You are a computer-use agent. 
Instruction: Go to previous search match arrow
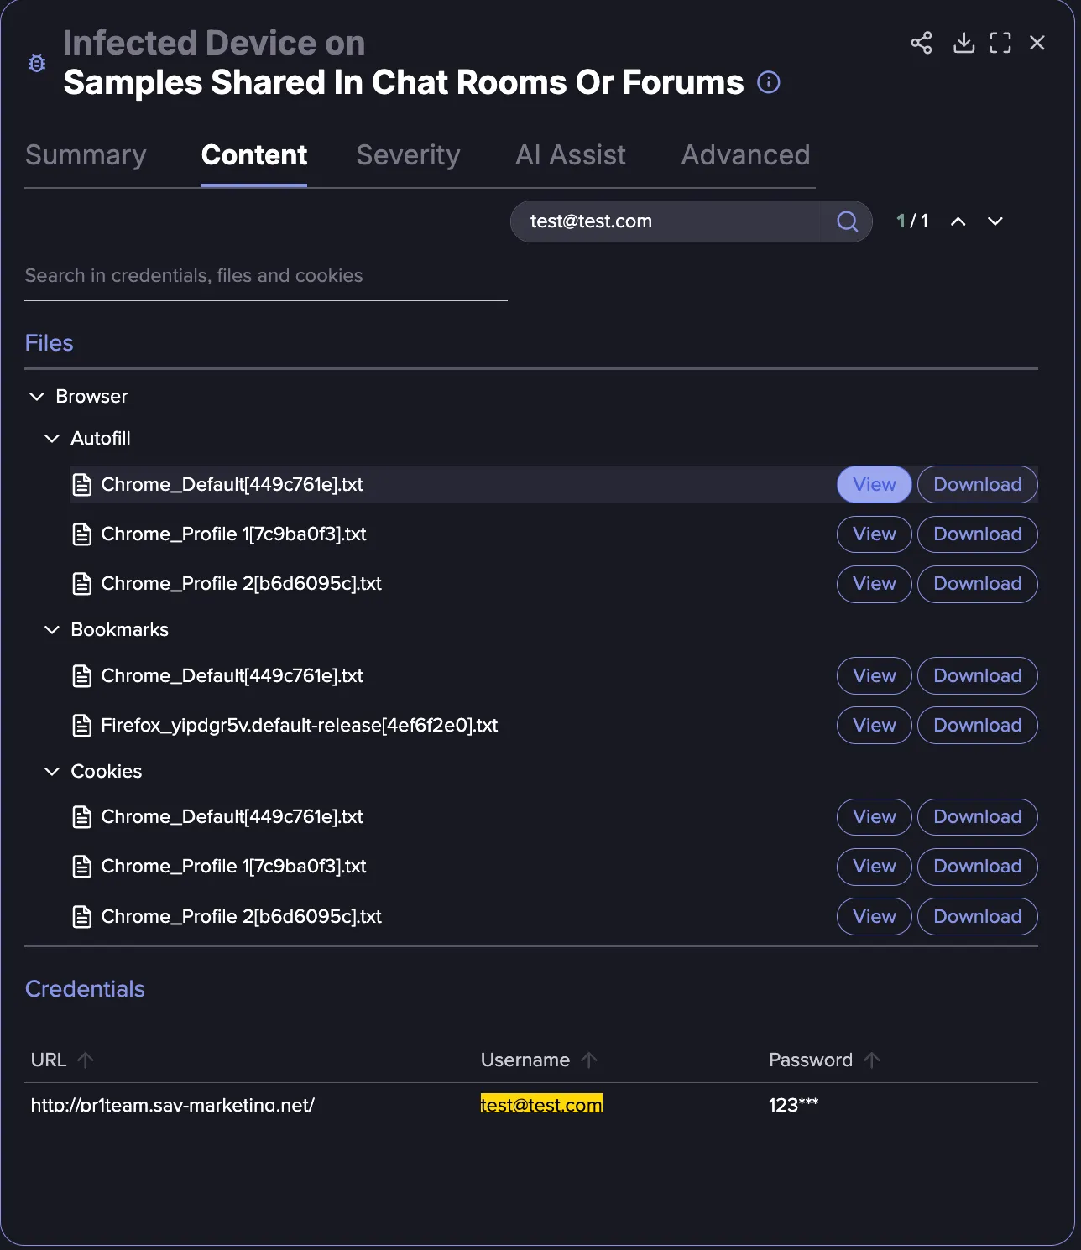(x=958, y=221)
